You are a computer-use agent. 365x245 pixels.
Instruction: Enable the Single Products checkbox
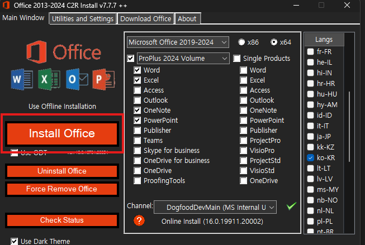coord(237,59)
